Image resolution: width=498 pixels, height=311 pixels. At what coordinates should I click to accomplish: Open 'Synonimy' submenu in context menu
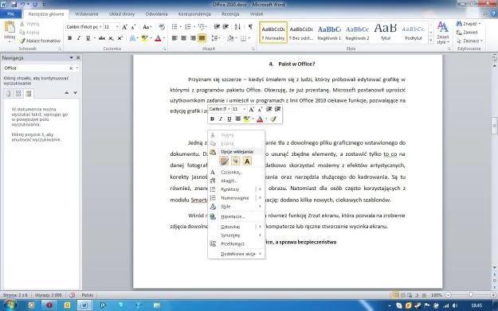coord(237,235)
